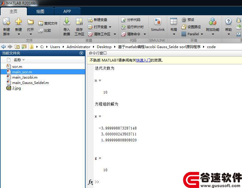242x188 pixels.
Task: Click Run and Time (运行并计时)
Action: [133, 27]
